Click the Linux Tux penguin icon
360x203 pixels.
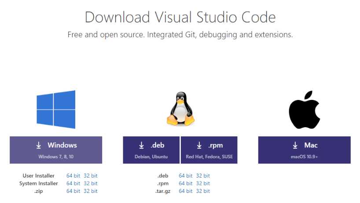point(181,109)
